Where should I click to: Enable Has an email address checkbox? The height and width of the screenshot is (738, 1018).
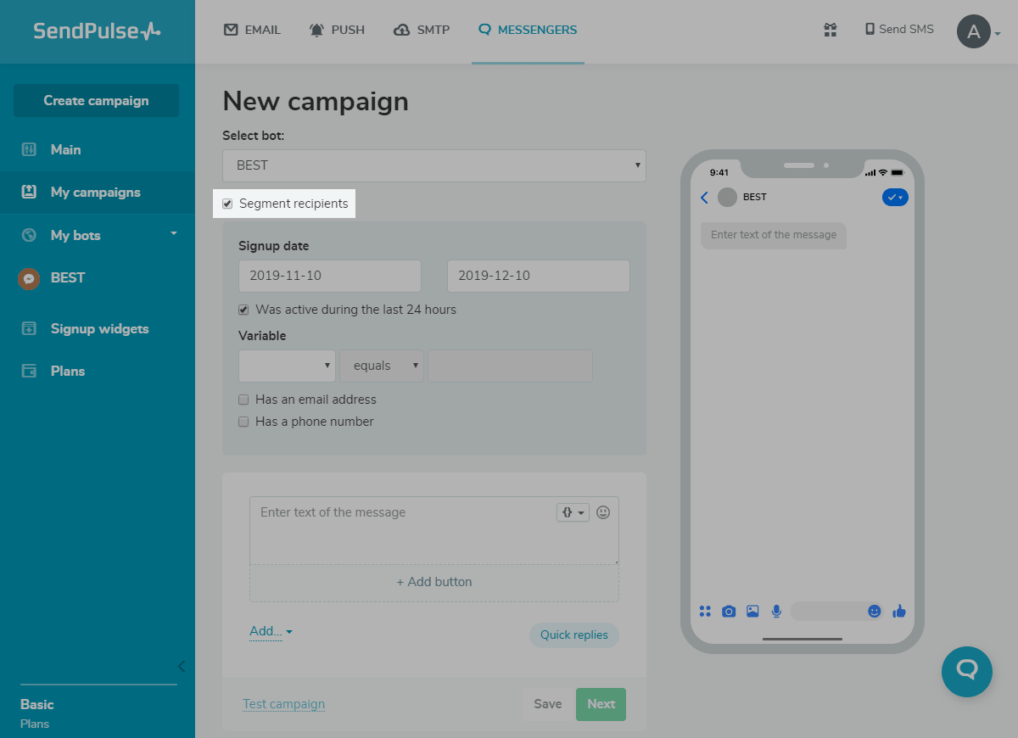pyautogui.click(x=243, y=400)
